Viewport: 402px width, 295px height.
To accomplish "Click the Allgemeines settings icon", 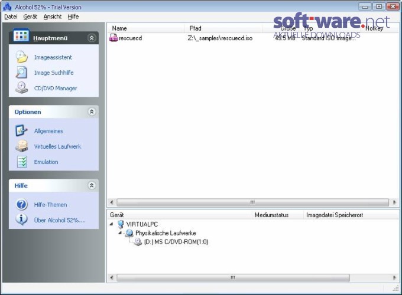I will pyautogui.click(x=21, y=130).
